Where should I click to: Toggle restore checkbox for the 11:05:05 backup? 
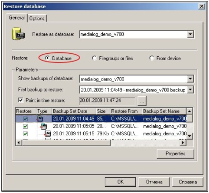(25, 126)
